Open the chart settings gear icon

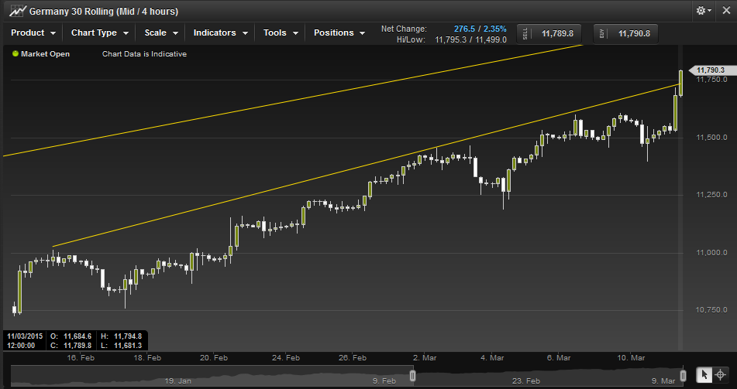click(704, 10)
